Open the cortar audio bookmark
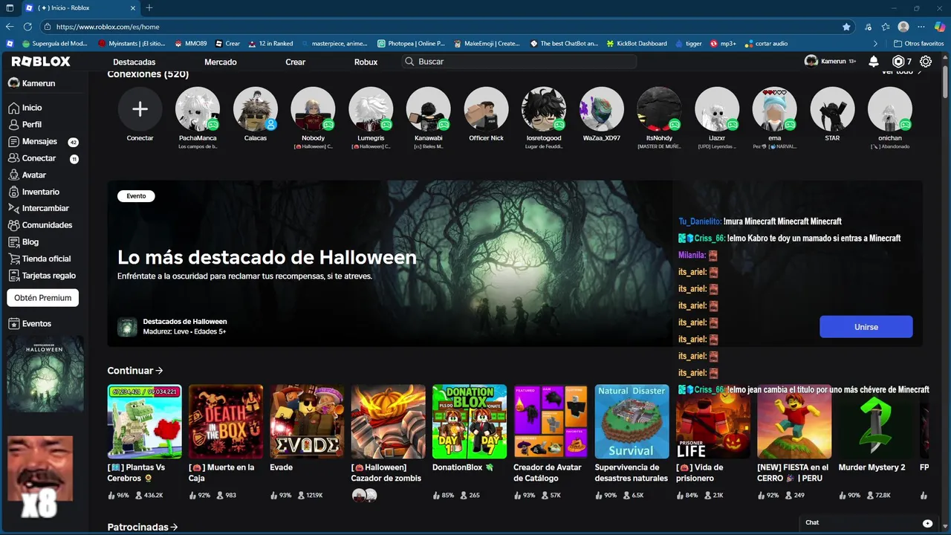Viewport: 951px width, 535px height. click(766, 44)
